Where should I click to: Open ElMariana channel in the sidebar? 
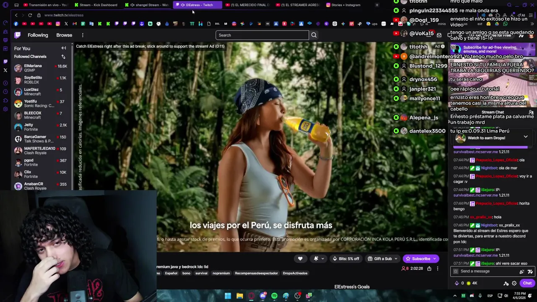[41, 68]
